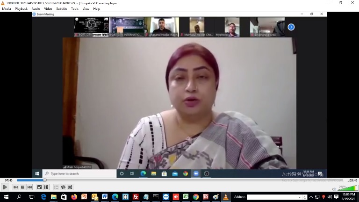Viewport: 359px width, 202px height.
Task: Open network status tray icon
Action: pyautogui.click(x=317, y=197)
